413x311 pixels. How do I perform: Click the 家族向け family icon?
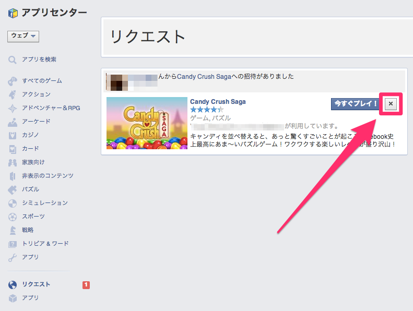(13, 162)
